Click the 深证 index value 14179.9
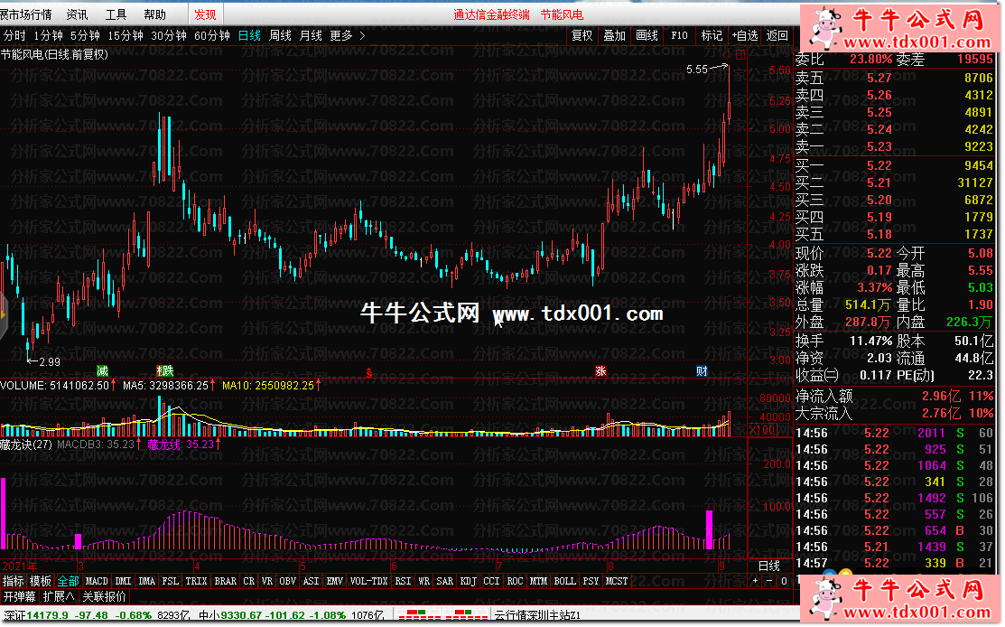Image resolution: width=1005 pixels, height=627 pixels. pyautogui.click(x=48, y=616)
